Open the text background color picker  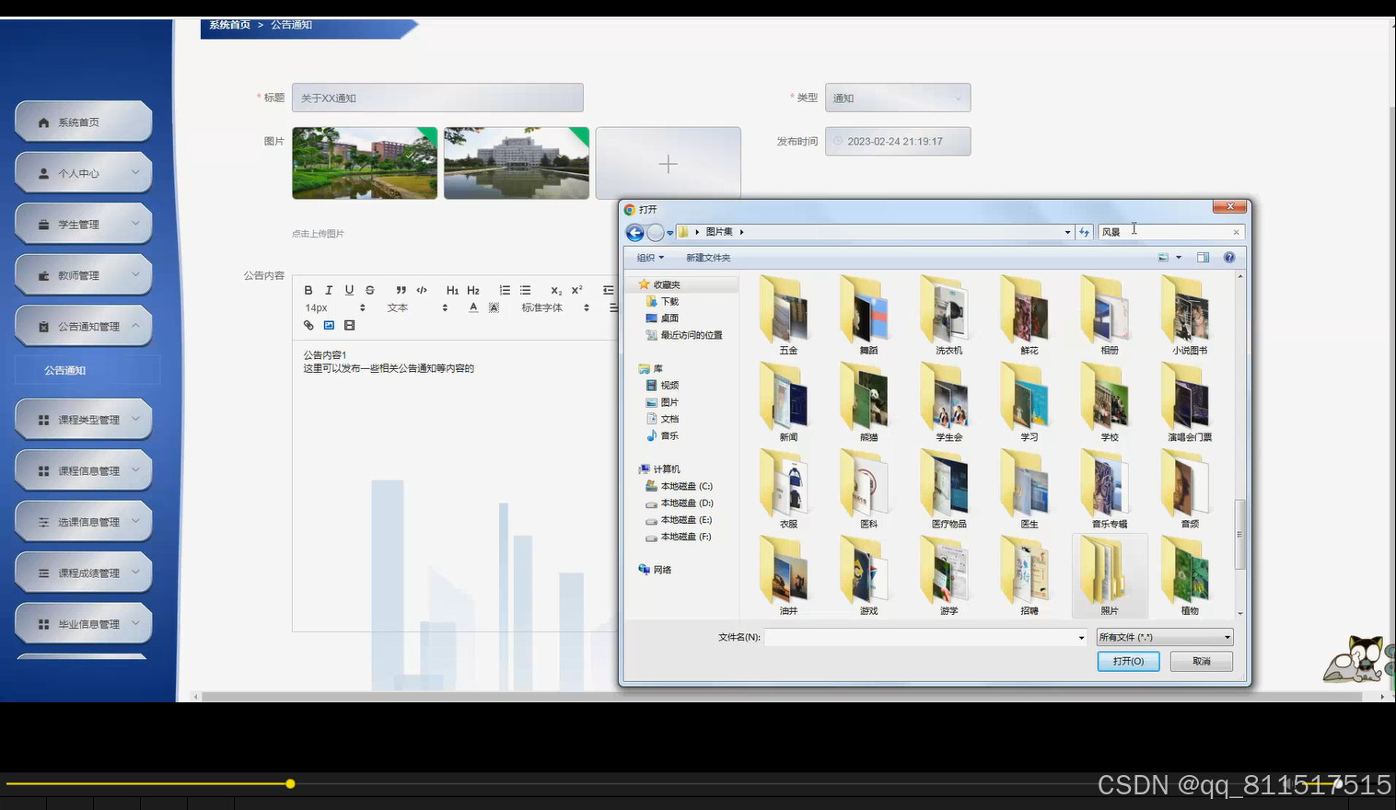[x=494, y=307]
